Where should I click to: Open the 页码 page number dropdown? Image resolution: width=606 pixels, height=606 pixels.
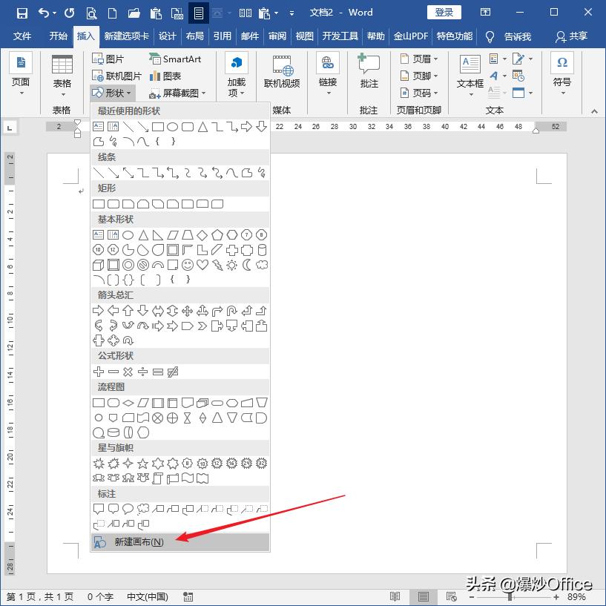pyautogui.click(x=435, y=92)
